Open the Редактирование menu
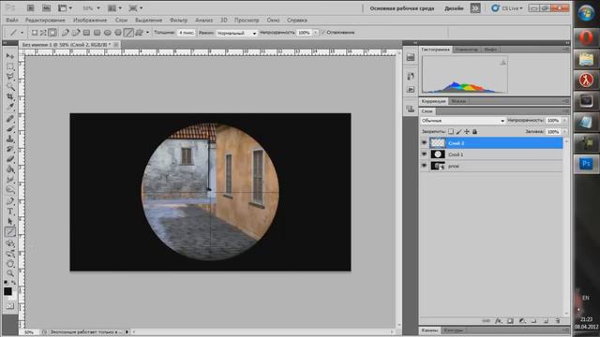This screenshot has width=600, height=337. pyautogui.click(x=45, y=20)
